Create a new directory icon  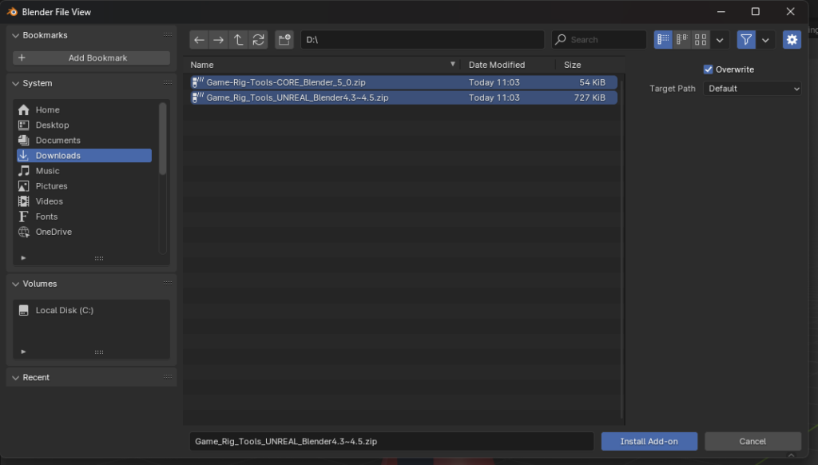[284, 40]
